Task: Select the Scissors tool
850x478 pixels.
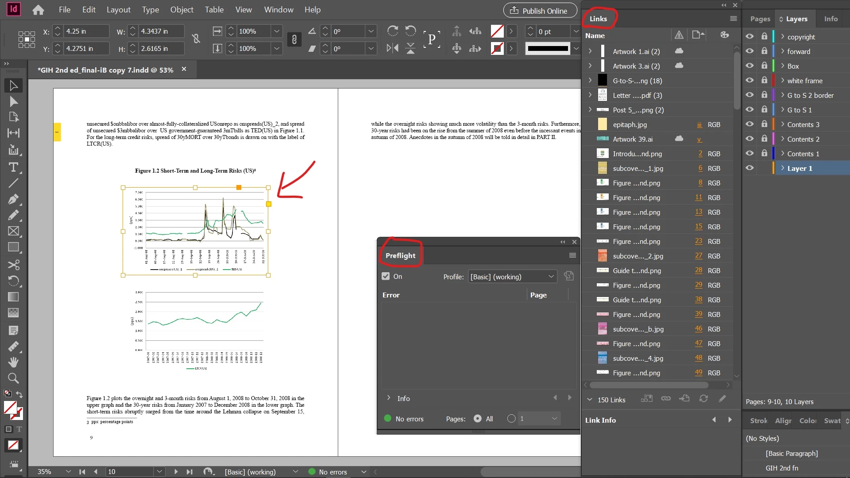Action: pyautogui.click(x=13, y=265)
